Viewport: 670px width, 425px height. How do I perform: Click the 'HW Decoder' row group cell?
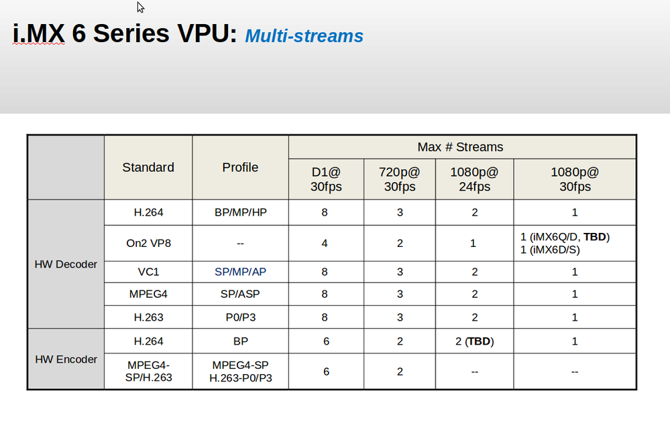point(66,264)
